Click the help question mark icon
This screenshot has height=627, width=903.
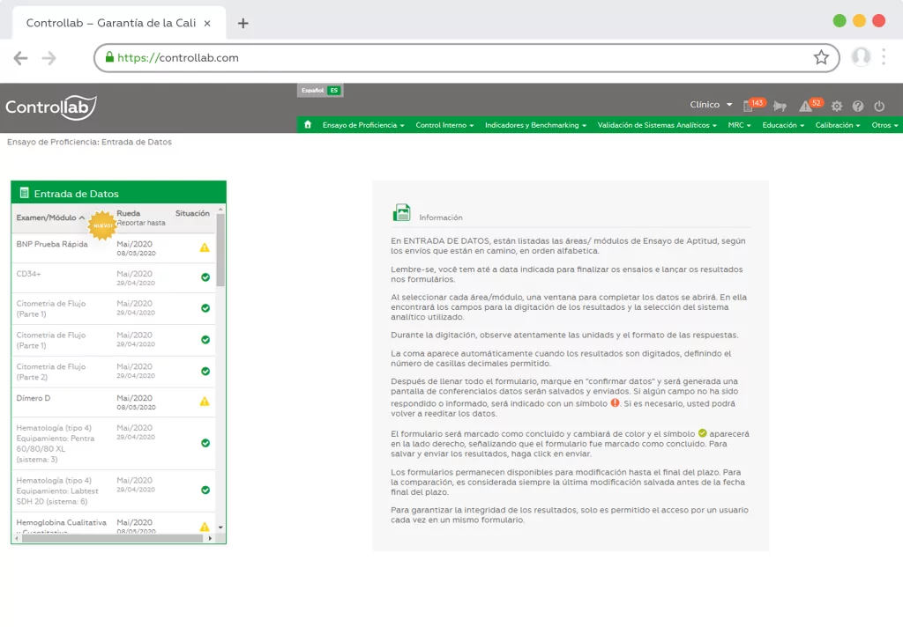[858, 107]
